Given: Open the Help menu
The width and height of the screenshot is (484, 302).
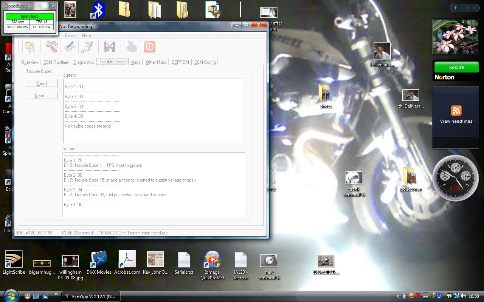Looking at the screenshot, I should (86, 35).
